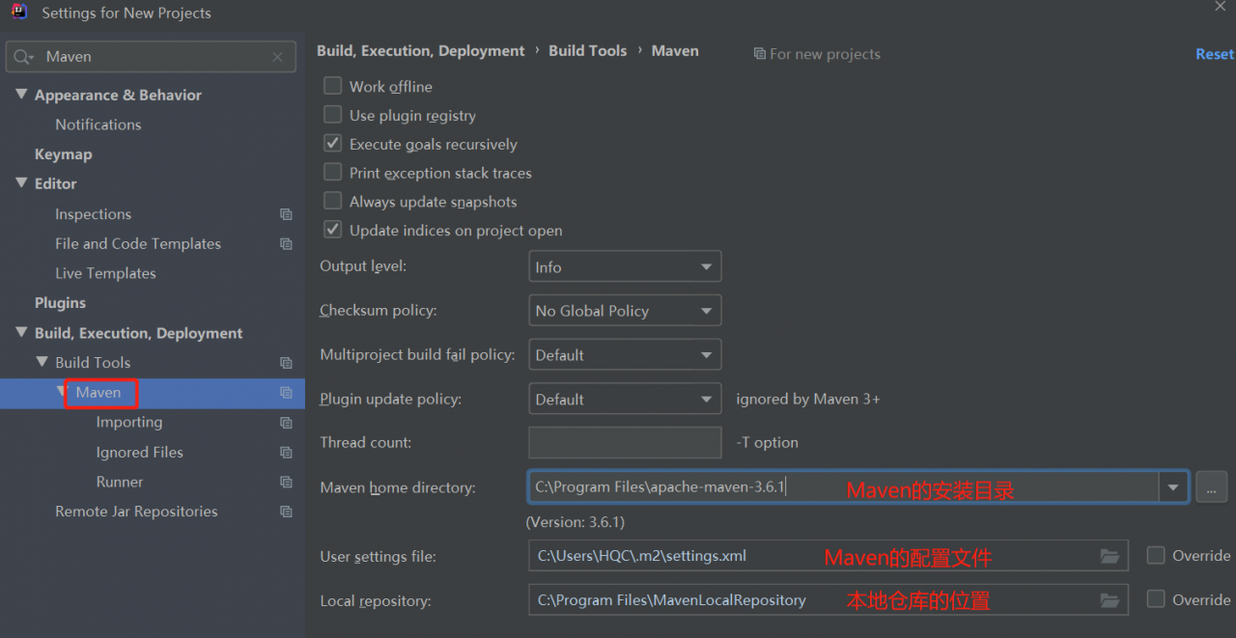Click the Maven home directory path field
Viewport: 1236px width, 638px height.
click(x=844, y=487)
